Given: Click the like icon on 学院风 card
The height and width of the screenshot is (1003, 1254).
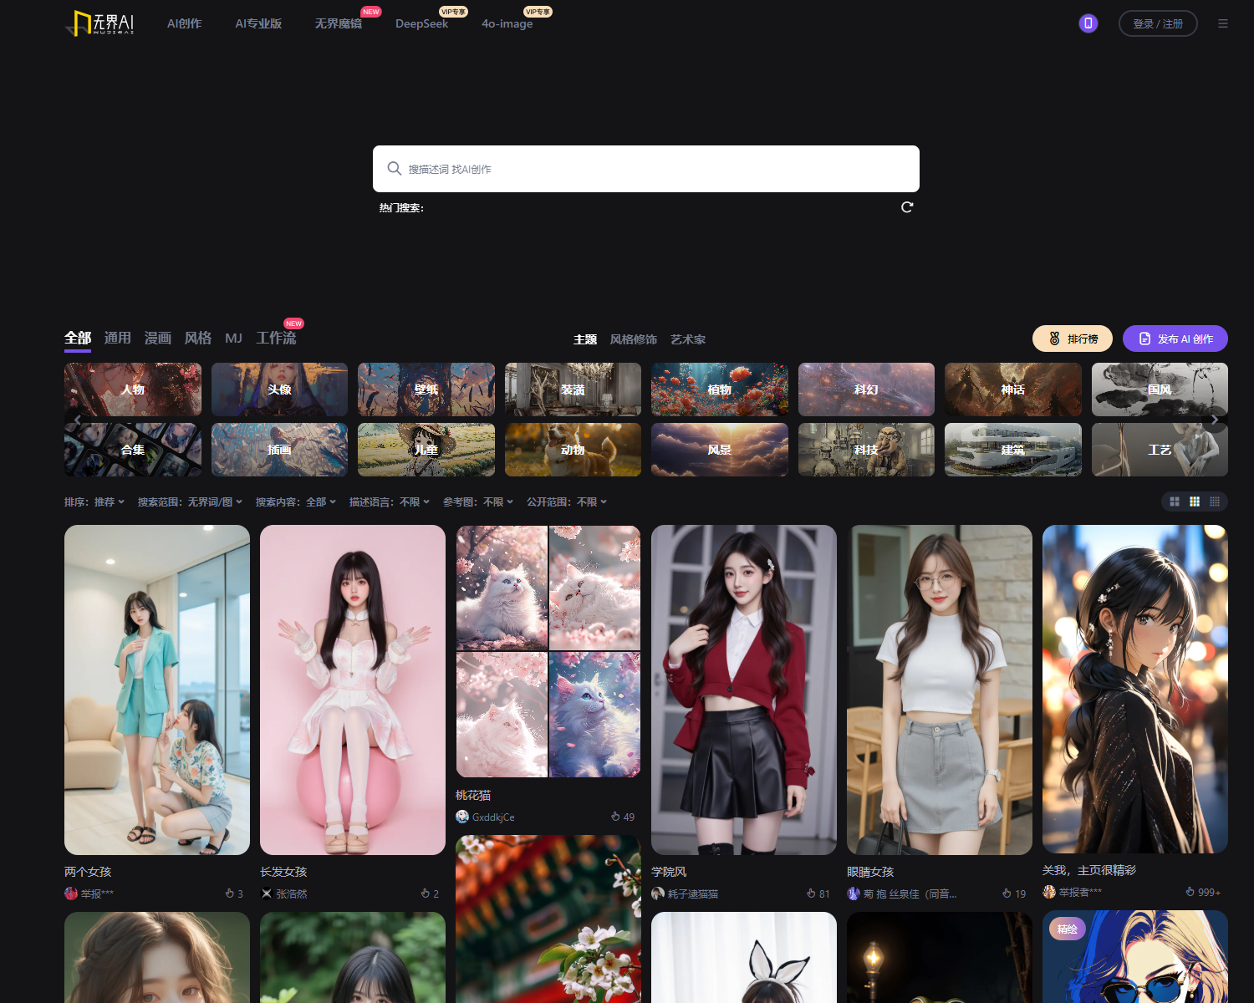Looking at the screenshot, I should coord(811,894).
